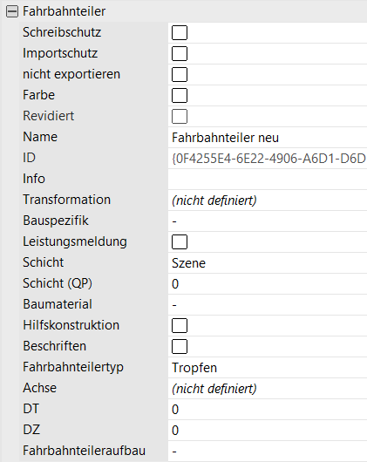The width and height of the screenshot is (367, 462).
Task: Collapse the Fahrbahnteiler section
Action: click(12, 11)
